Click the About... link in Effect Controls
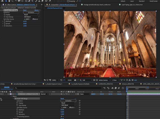The height and width of the screenshot is (119, 160). 37,10
